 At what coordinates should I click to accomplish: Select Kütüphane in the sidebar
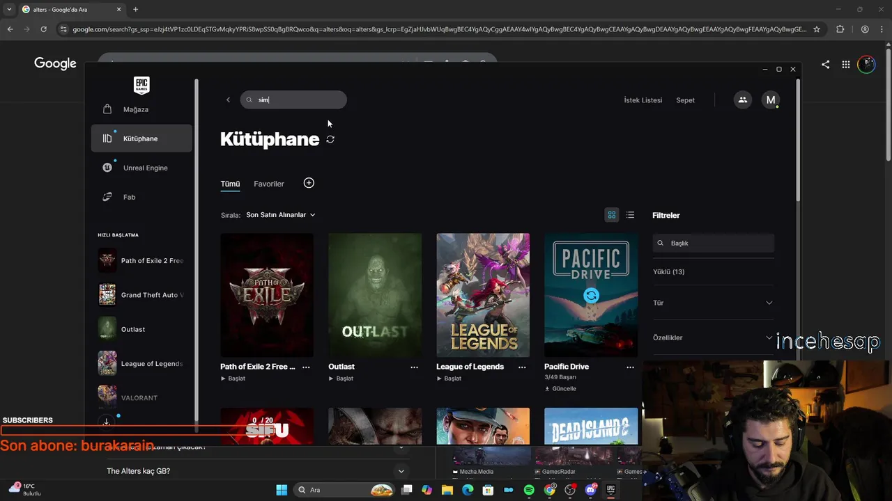tap(141, 138)
